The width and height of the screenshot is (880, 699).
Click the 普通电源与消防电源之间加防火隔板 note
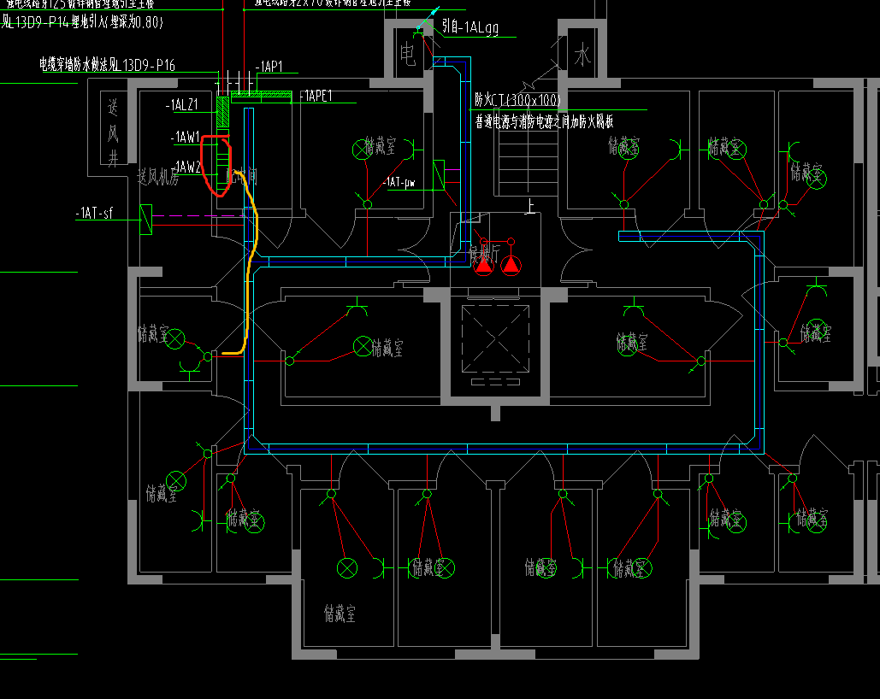coord(545,121)
